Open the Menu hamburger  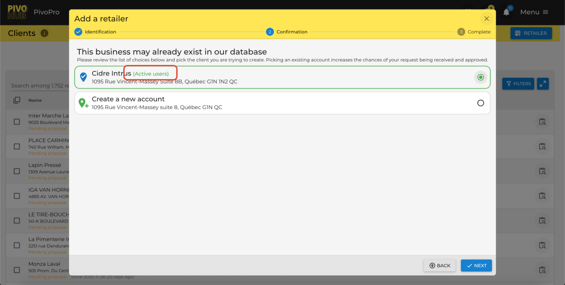click(534, 12)
